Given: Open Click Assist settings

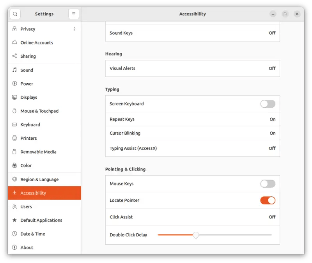Looking at the screenshot, I should point(193,217).
